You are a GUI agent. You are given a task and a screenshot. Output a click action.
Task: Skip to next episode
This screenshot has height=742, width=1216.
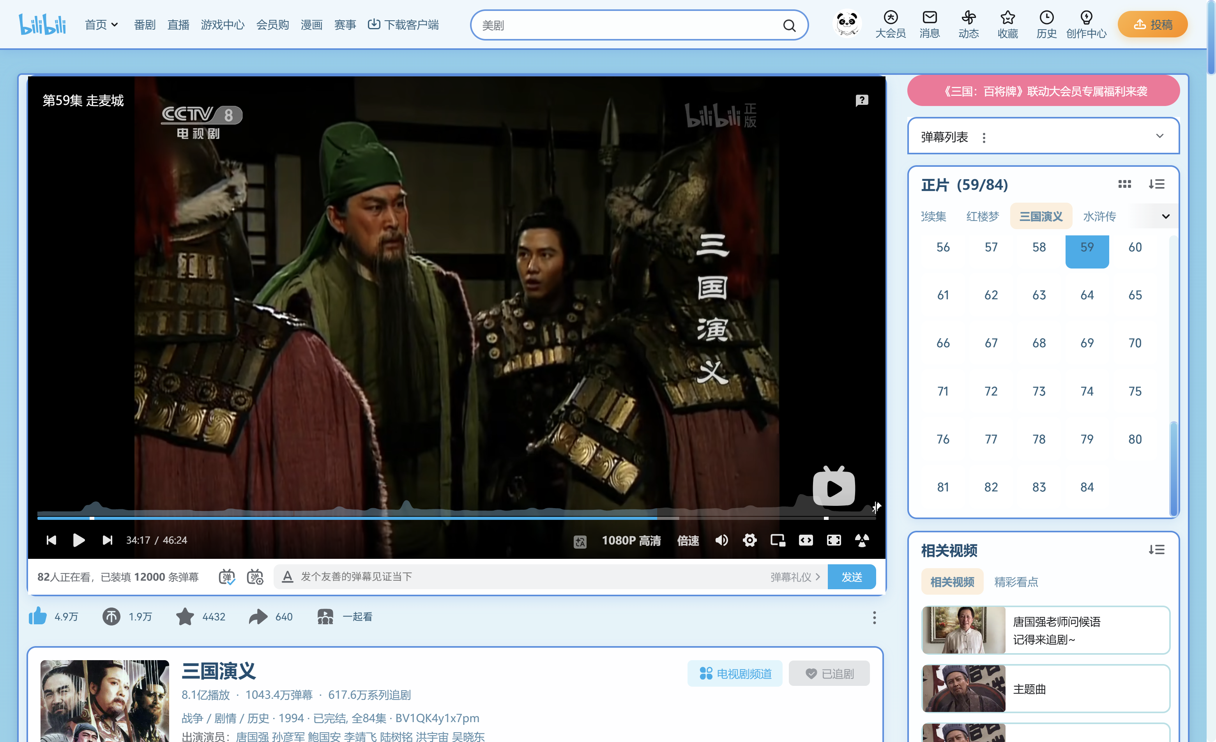coord(107,540)
